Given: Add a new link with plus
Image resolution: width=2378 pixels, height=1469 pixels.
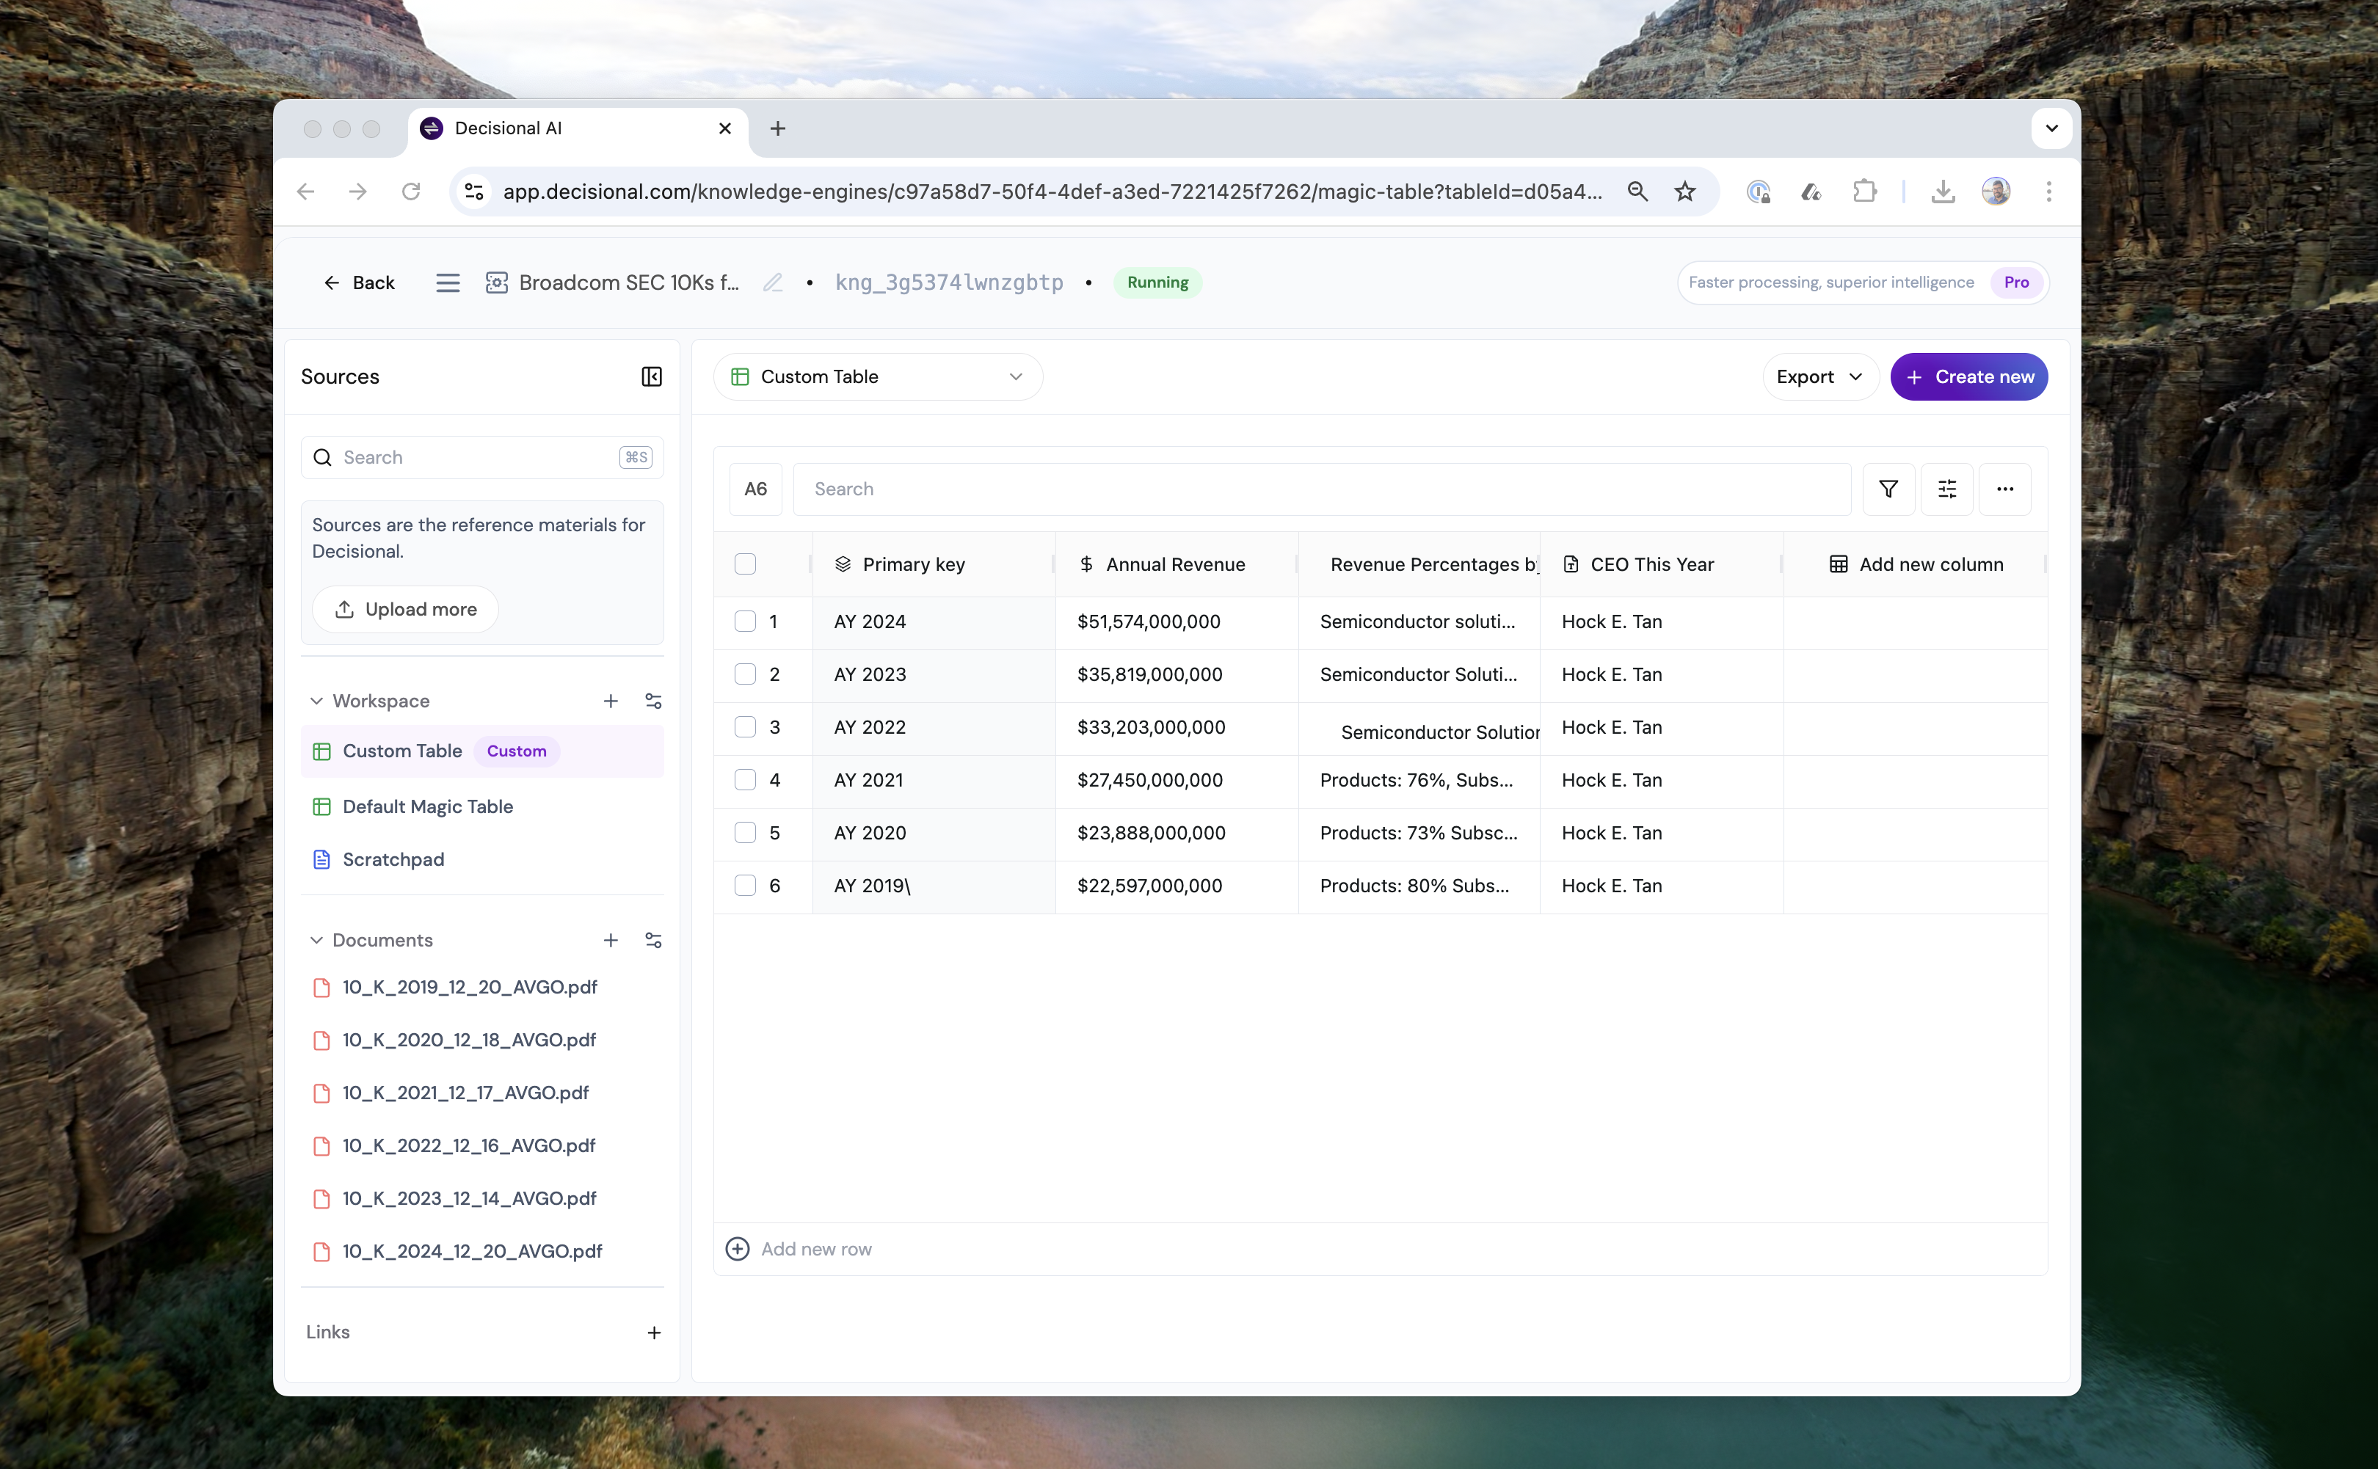Looking at the screenshot, I should (x=654, y=1333).
